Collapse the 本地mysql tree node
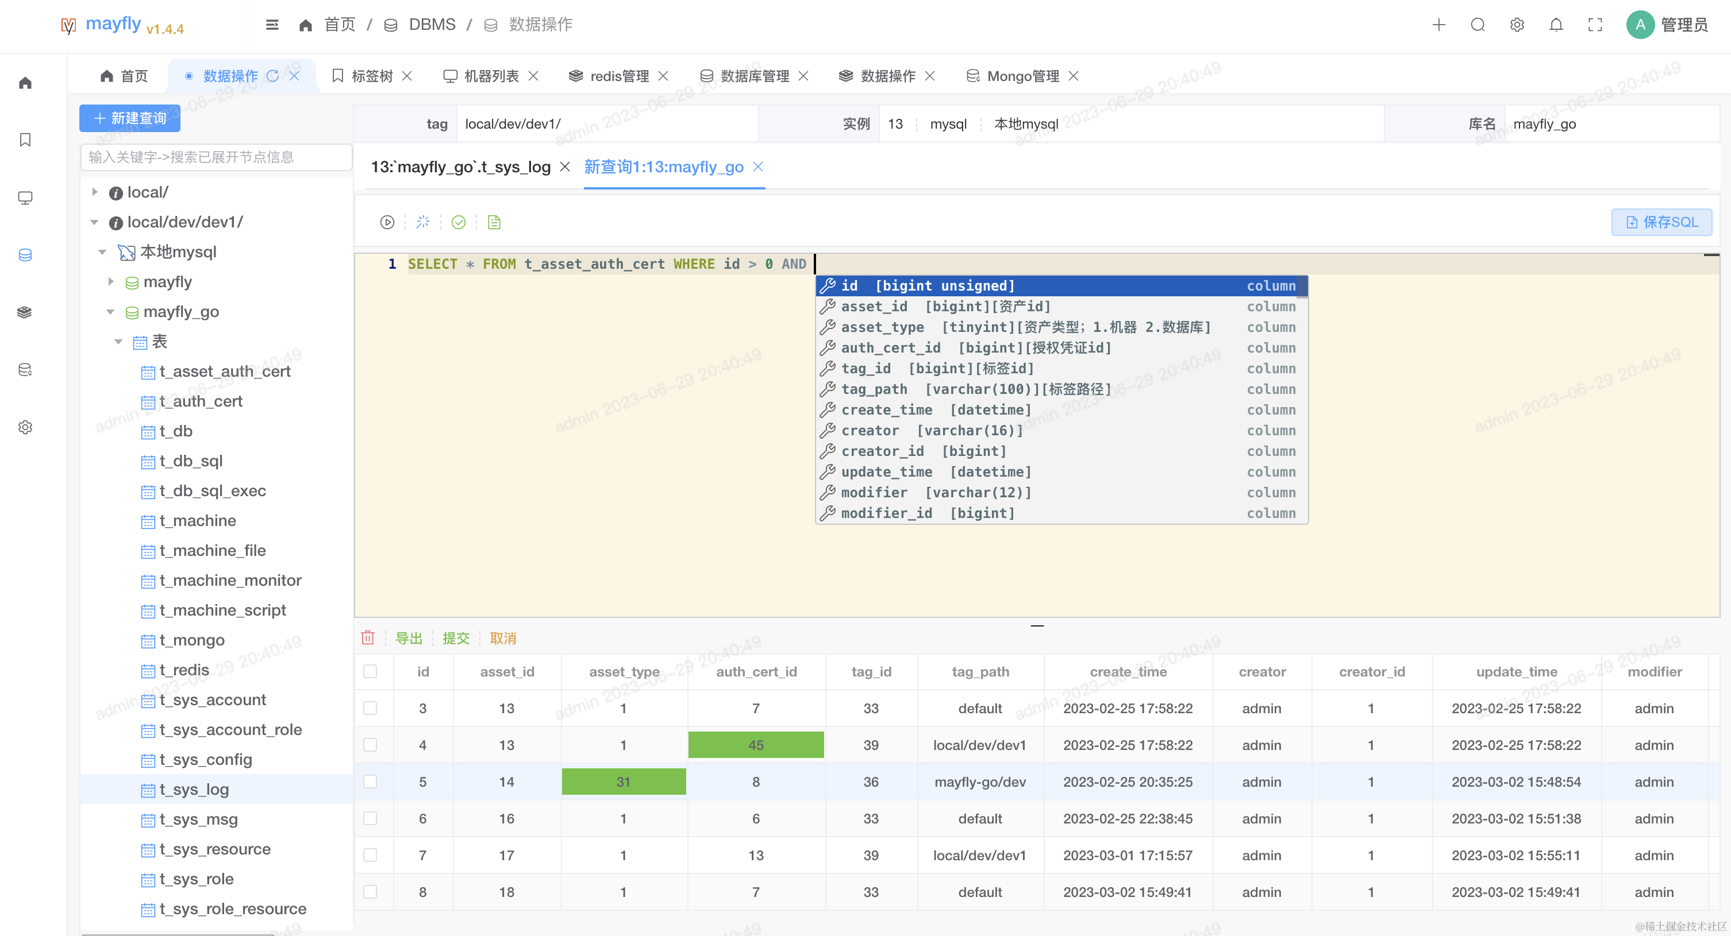Viewport: 1731px width, 936px height. click(x=103, y=252)
